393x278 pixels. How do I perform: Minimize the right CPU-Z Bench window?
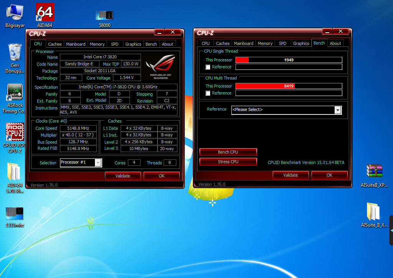[327, 31]
